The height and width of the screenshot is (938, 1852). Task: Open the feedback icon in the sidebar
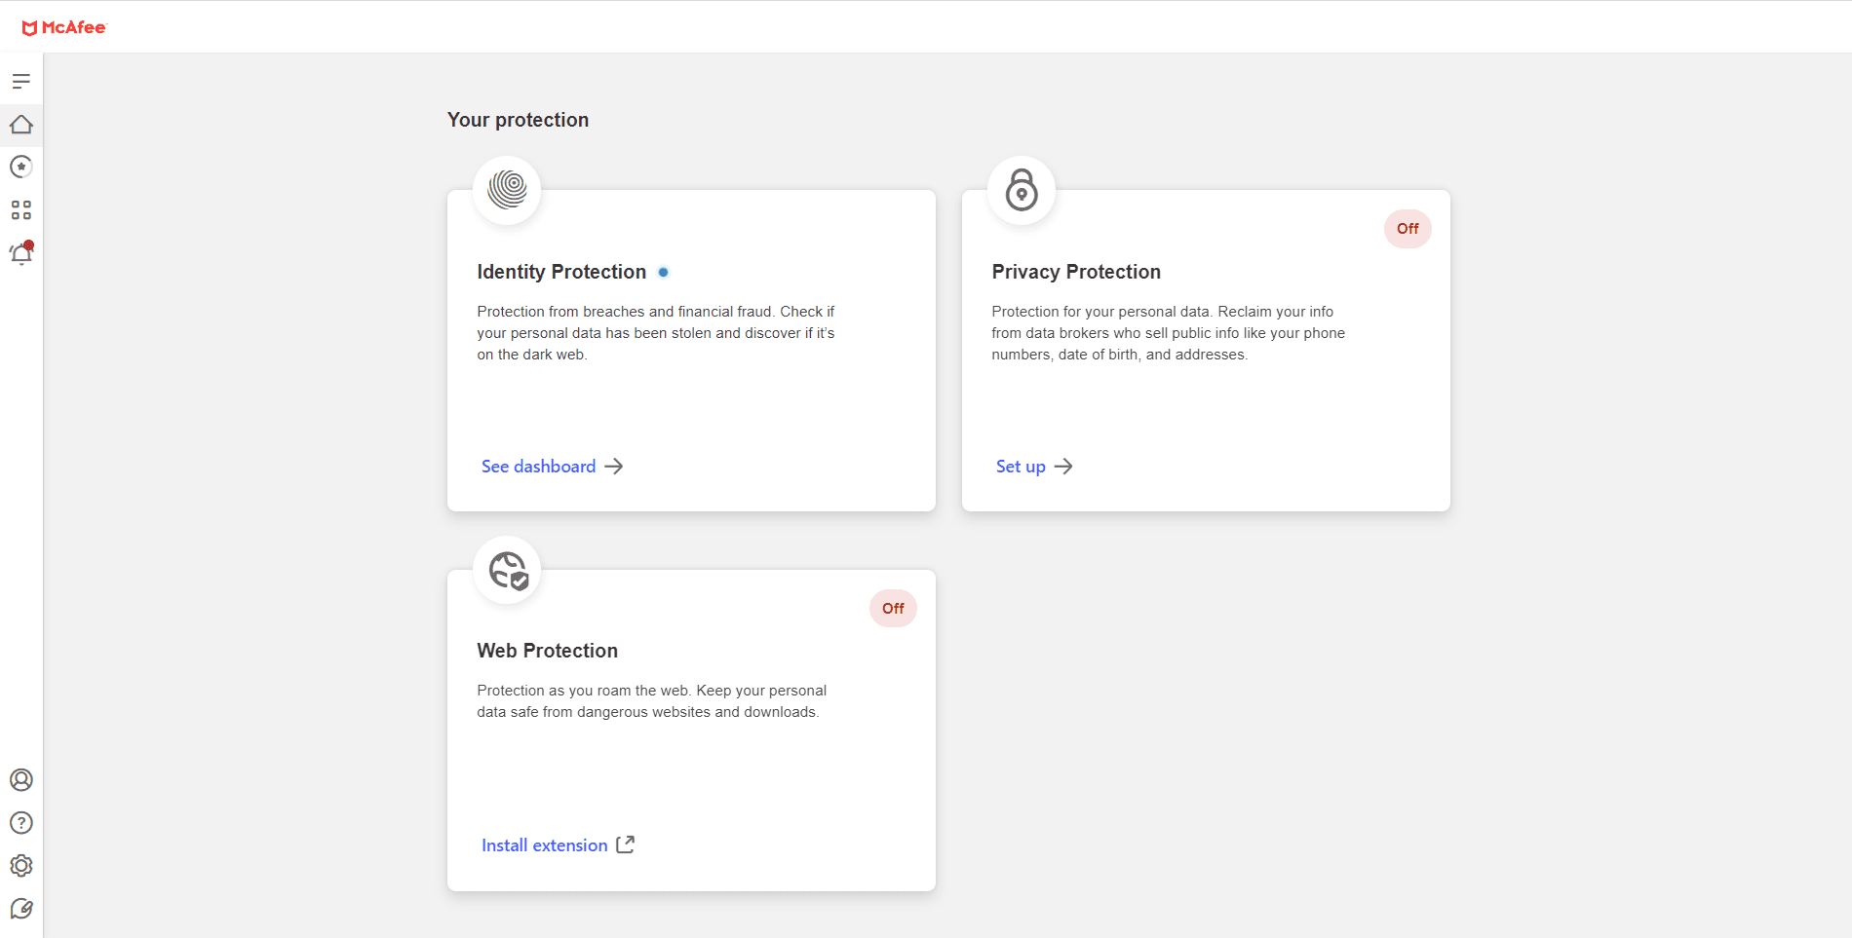tap(21, 908)
